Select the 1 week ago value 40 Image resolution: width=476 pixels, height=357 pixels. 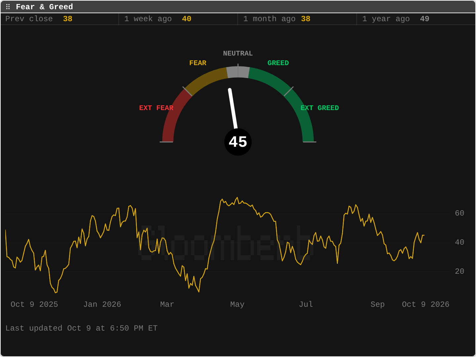[x=187, y=19]
